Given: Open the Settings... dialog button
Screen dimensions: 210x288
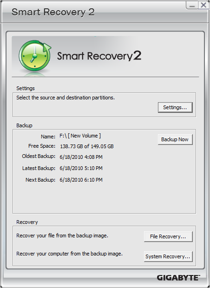Looking at the screenshot, I should pos(175,107).
